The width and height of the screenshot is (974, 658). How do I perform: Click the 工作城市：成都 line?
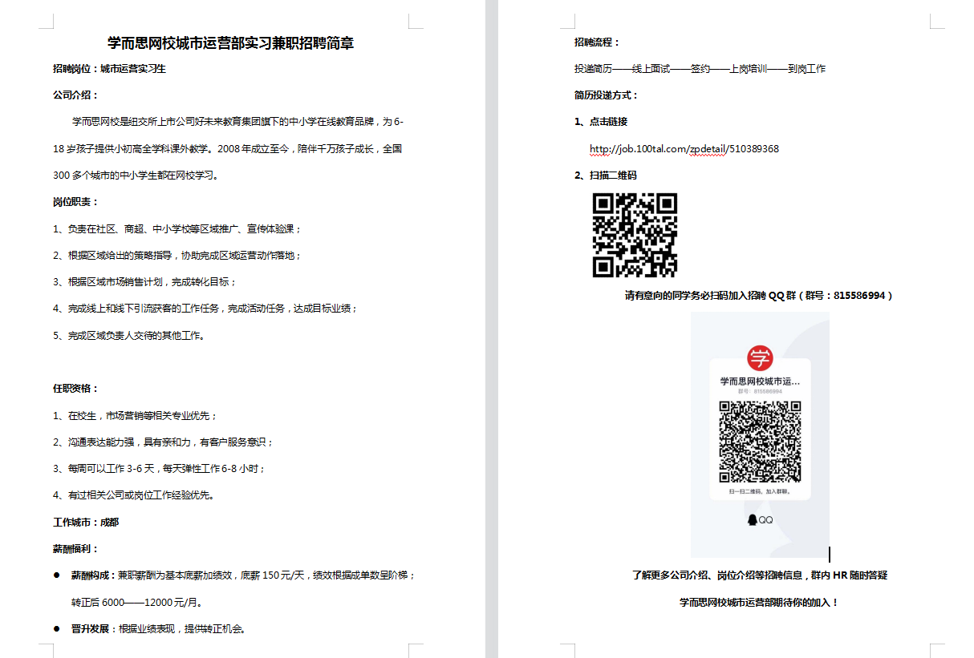[86, 523]
